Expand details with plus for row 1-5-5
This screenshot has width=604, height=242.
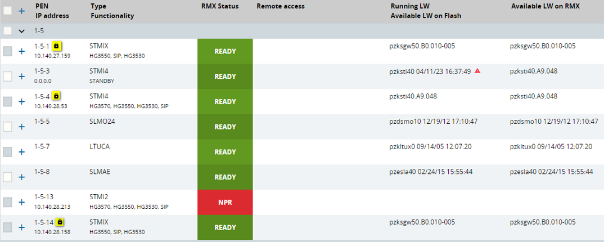coord(21,127)
